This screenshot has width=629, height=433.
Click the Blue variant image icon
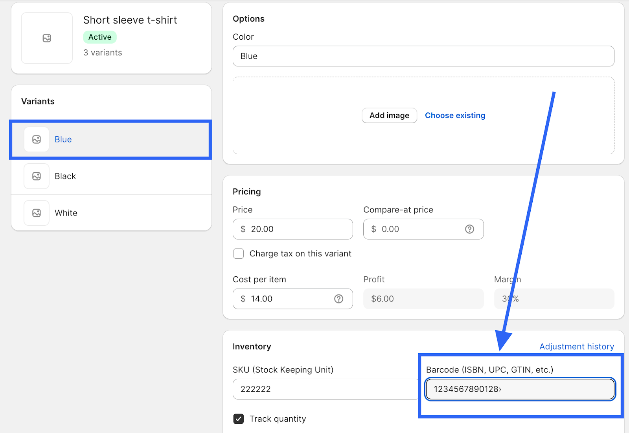[37, 139]
